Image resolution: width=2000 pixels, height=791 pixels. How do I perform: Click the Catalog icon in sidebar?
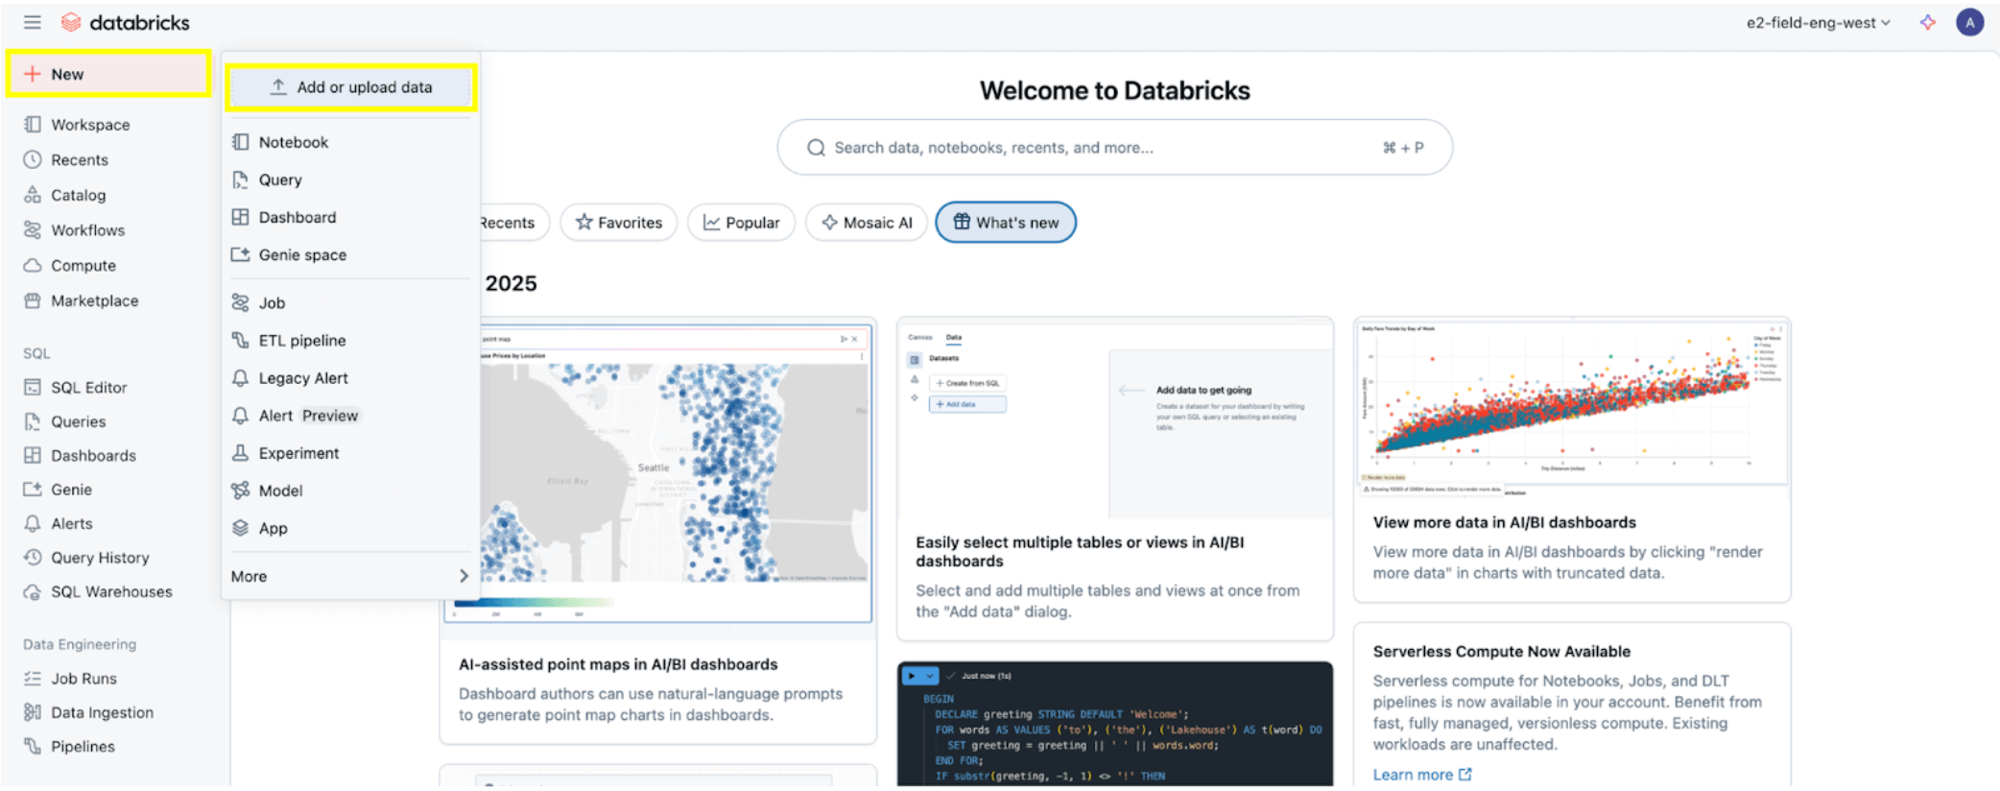point(33,195)
